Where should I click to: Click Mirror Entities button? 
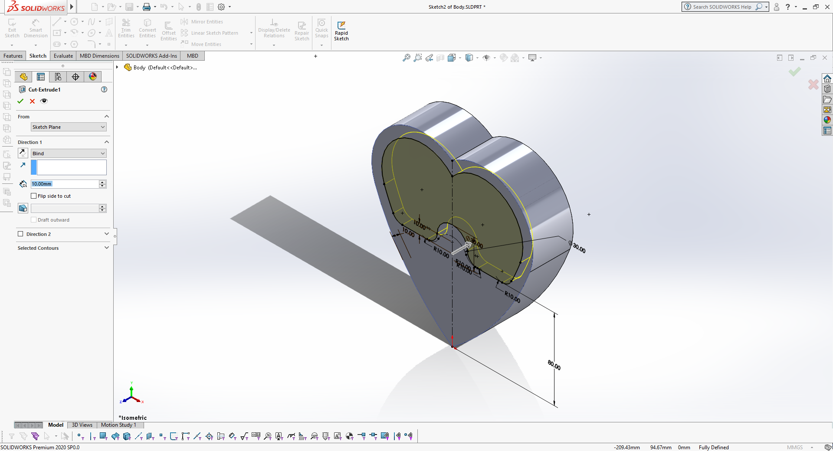coord(202,22)
